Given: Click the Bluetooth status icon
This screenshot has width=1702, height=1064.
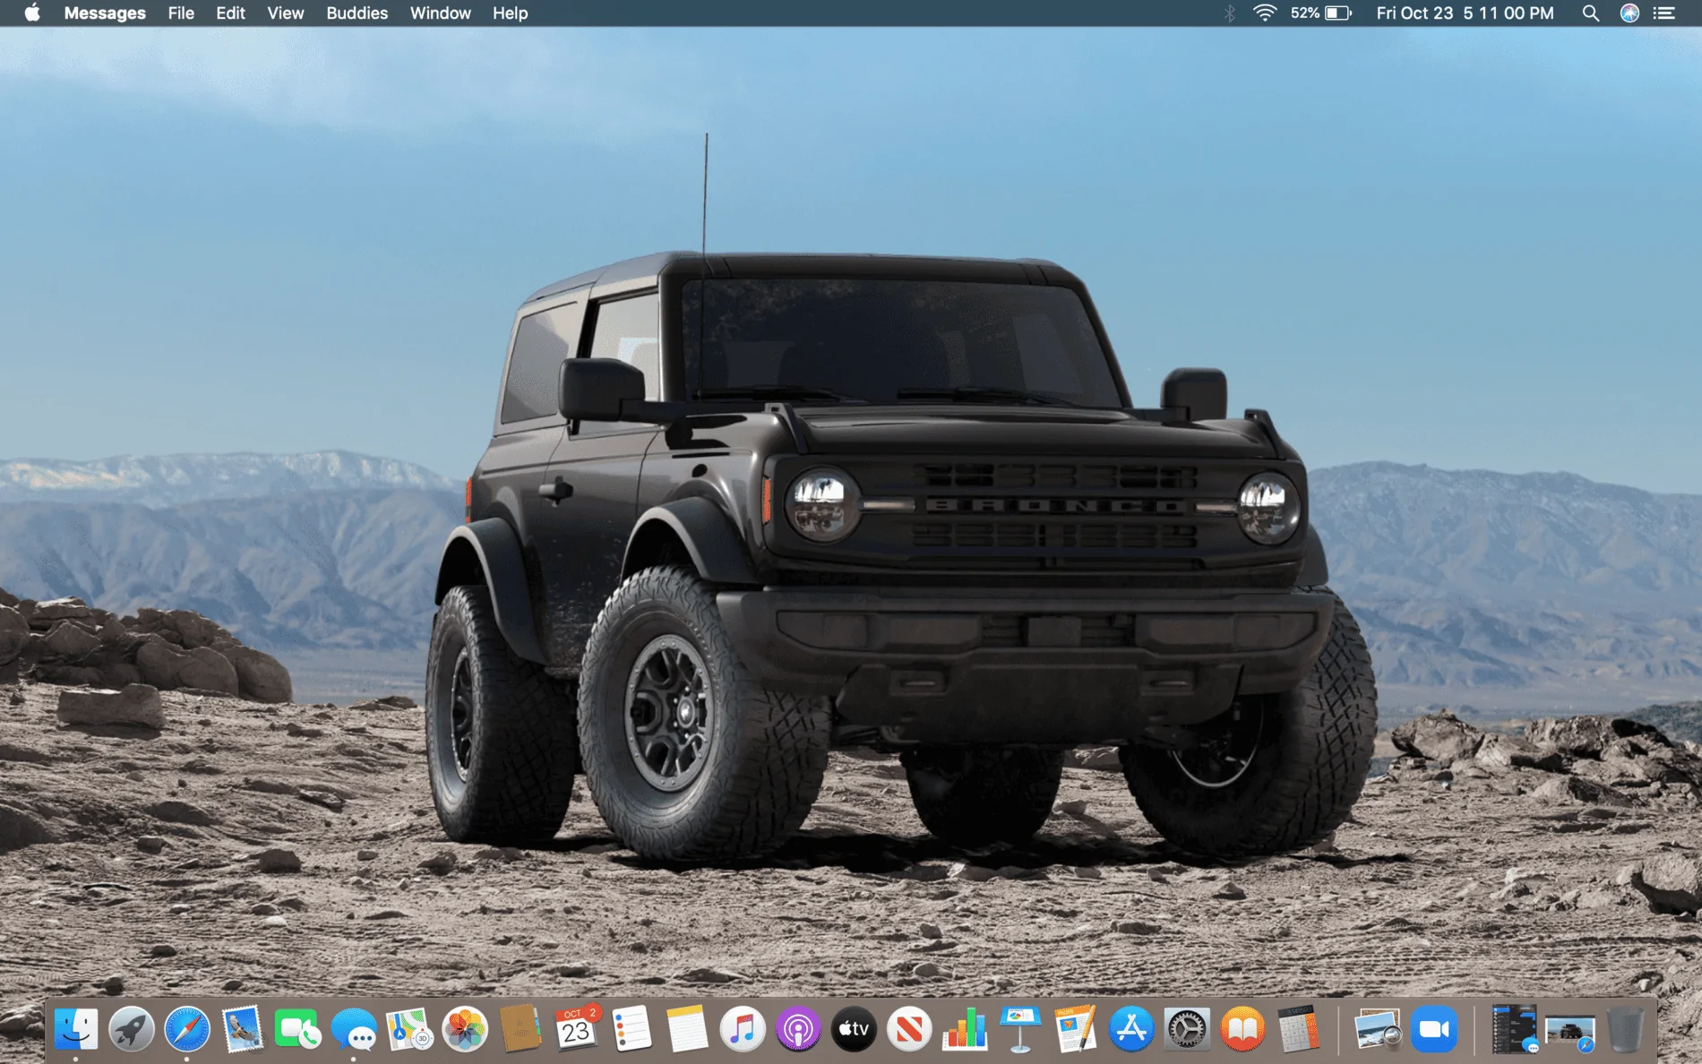Looking at the screenshot, I should pos(1230,13).
